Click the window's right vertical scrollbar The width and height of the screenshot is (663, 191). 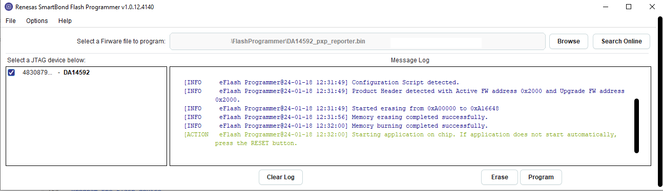[660, 102]
